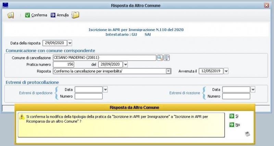Click the pratica date field 28/09/2020
274x146 pixels.
click(x=110, y=64)
